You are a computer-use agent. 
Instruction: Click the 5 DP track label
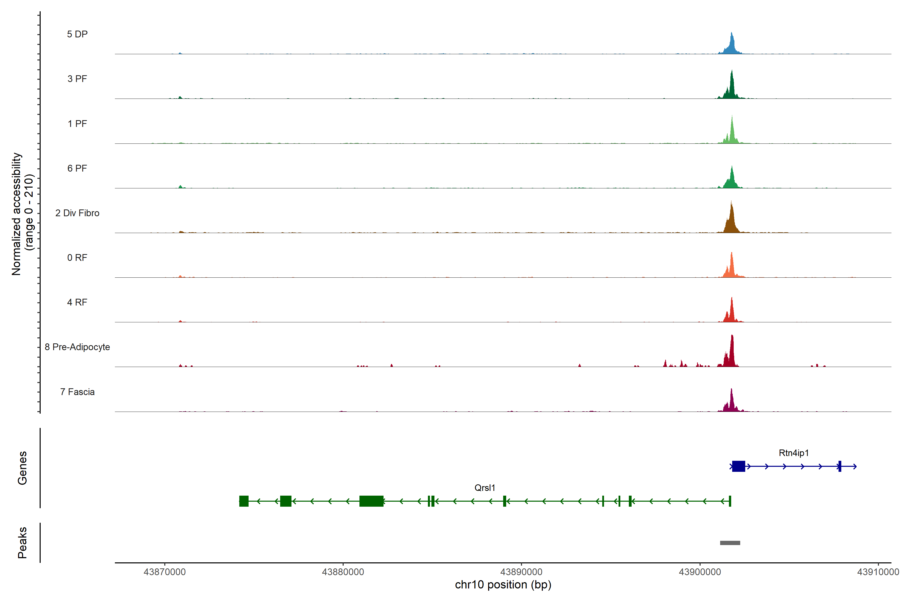(x=77, y=34)
